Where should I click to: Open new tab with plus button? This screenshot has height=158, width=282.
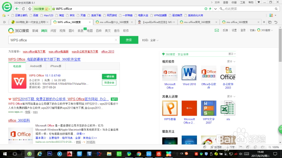pyautogui.click(x=264, y=22)
